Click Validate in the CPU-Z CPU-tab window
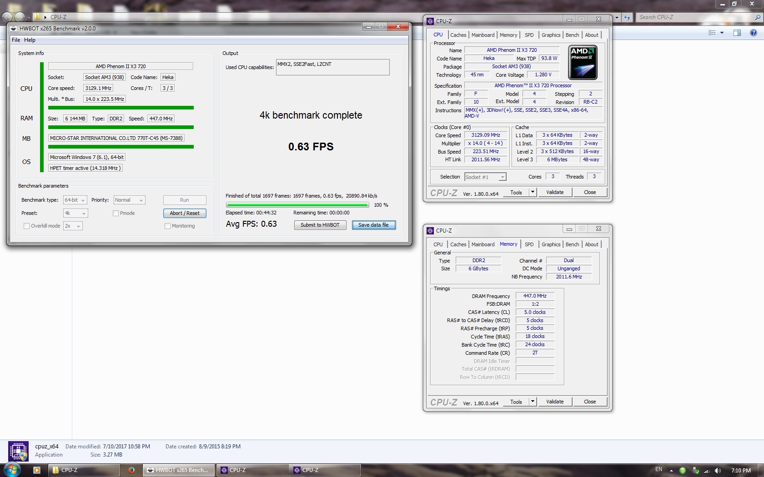Screen dimensions: 764x477 555,192
